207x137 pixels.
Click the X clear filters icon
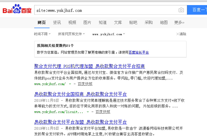(178, 34)
